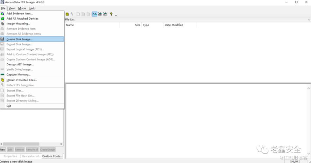Click Export Directory Listing toolbar icon
The height and width of the screenshot is (163, 311).
coord(88,14)
